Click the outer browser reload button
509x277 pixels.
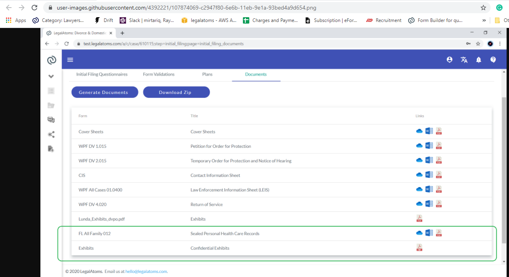coord(34,8)
